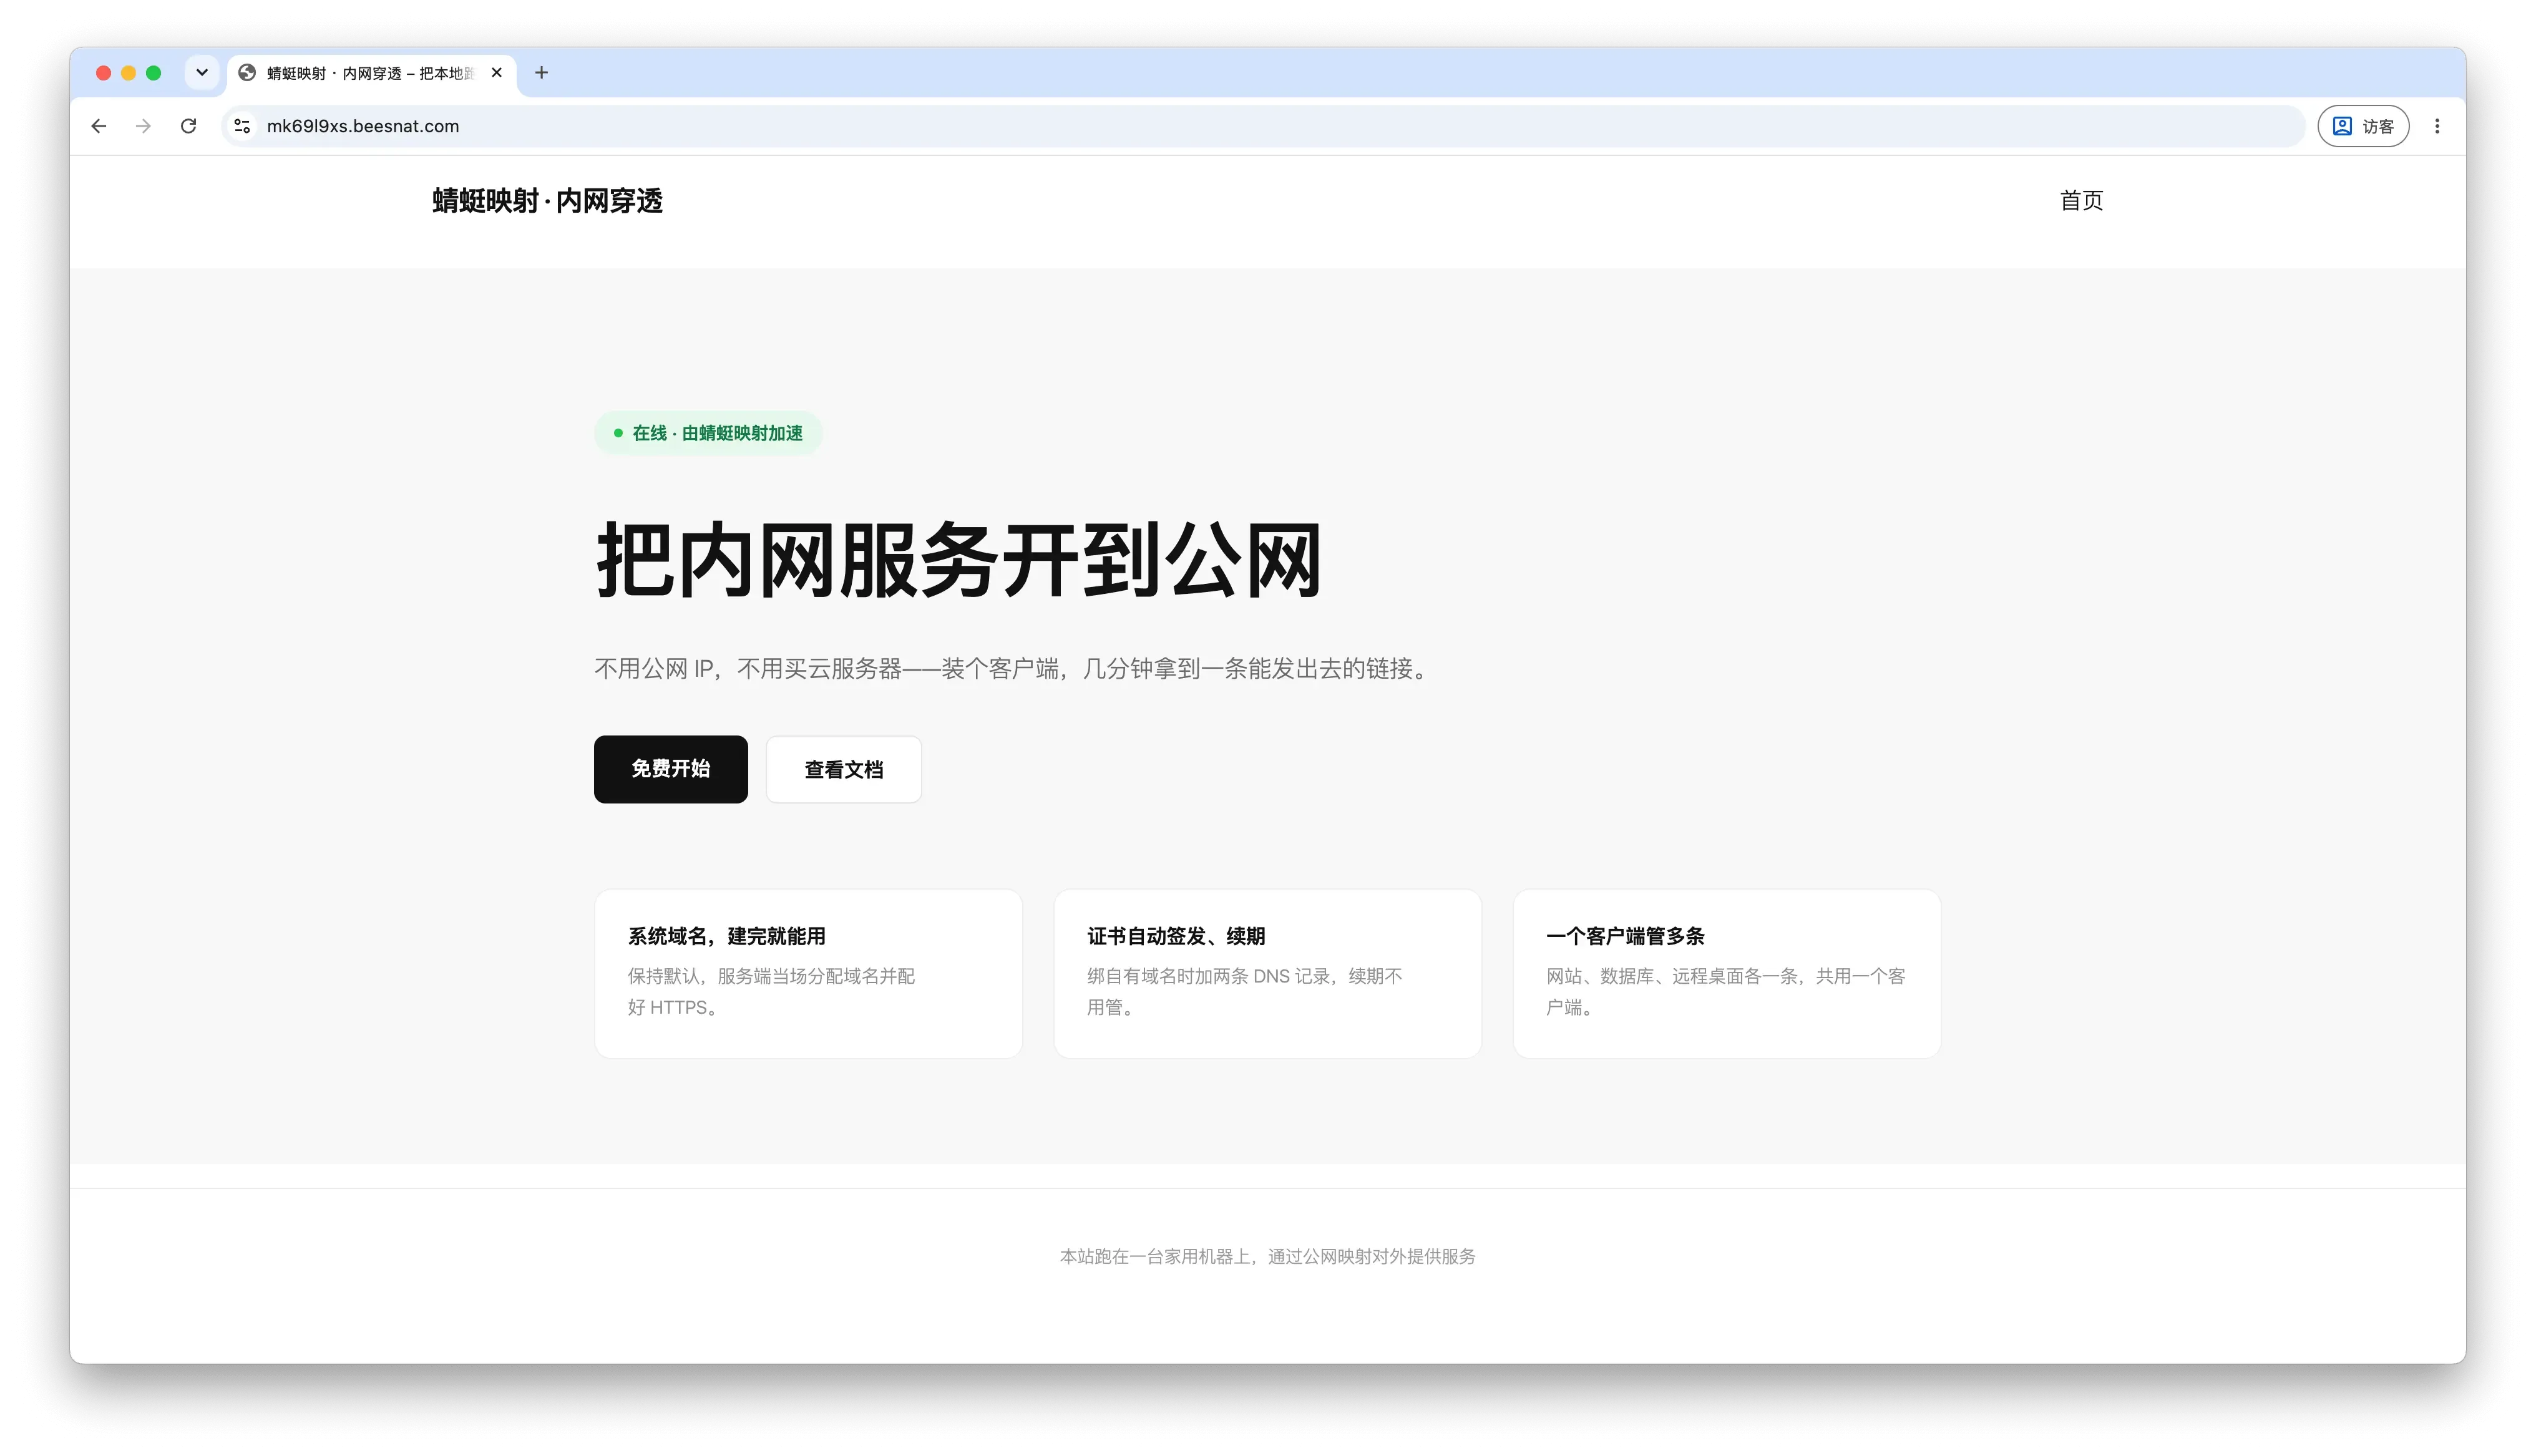
Task: Click the globe favicon on the tab
Action: point(247,72)
